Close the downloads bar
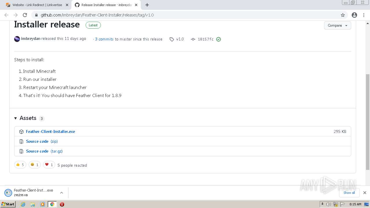The width and height of the screenshot is (370, 208). (x=365, y=193)
